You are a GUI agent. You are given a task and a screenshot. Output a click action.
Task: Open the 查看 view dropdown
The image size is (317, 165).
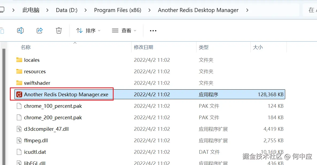124,31
